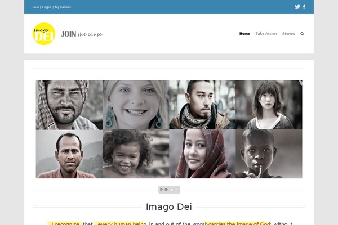The image size is (338, 225).
Task: Click the Imago Dei yellow logo
Action: (44, 34)
